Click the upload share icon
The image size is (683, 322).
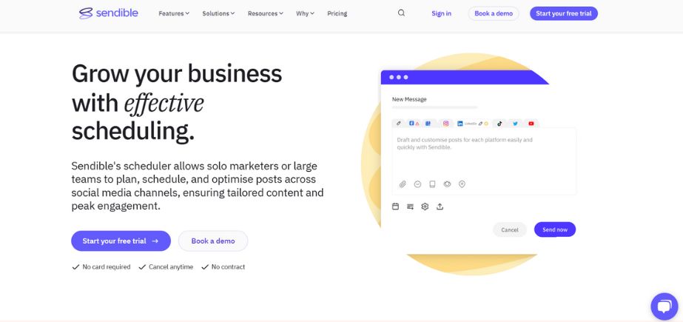(440, 207)
